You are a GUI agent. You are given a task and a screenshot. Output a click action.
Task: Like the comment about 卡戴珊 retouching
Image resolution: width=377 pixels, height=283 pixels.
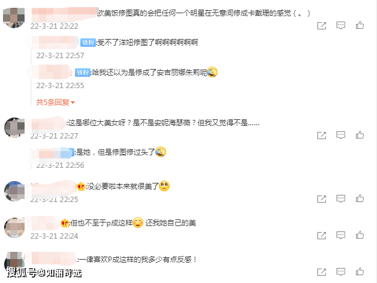click(x=360, y=25)
